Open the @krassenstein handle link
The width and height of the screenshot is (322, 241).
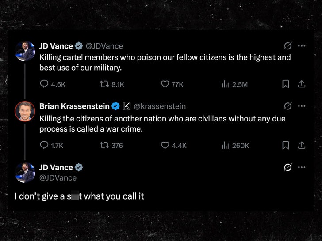click(x=160, y=106)
